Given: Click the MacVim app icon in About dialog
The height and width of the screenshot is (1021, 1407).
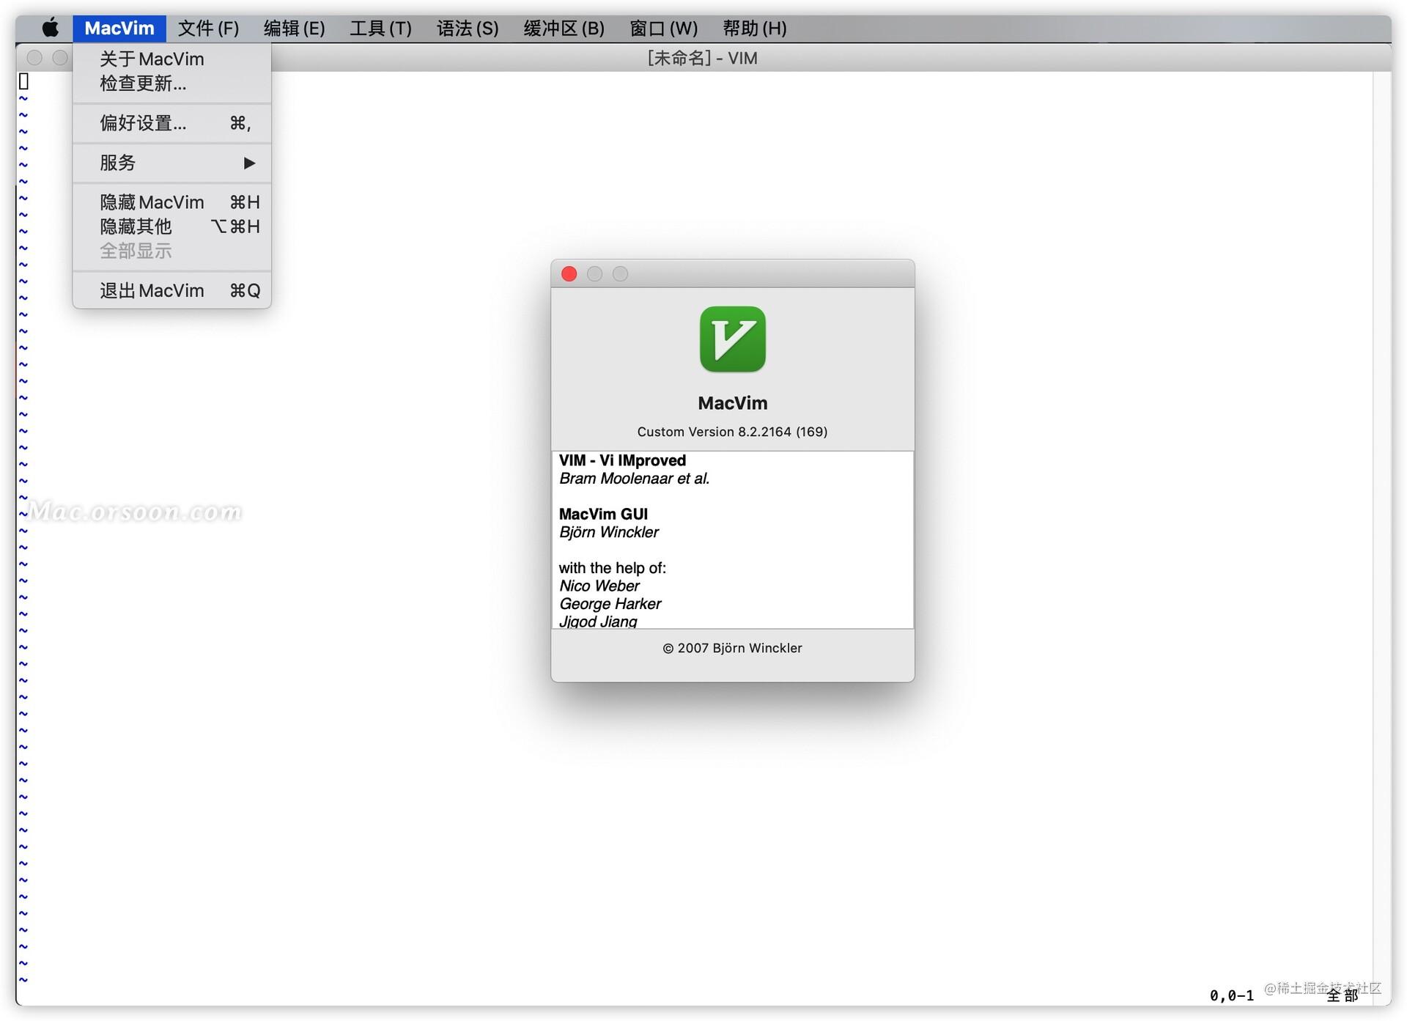Looking at the screenshot, I should pos(732,339).
